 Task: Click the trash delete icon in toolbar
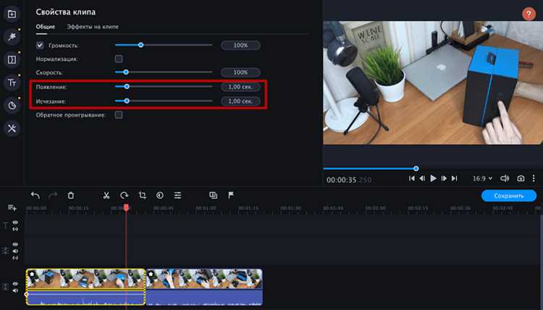[71, 196]
